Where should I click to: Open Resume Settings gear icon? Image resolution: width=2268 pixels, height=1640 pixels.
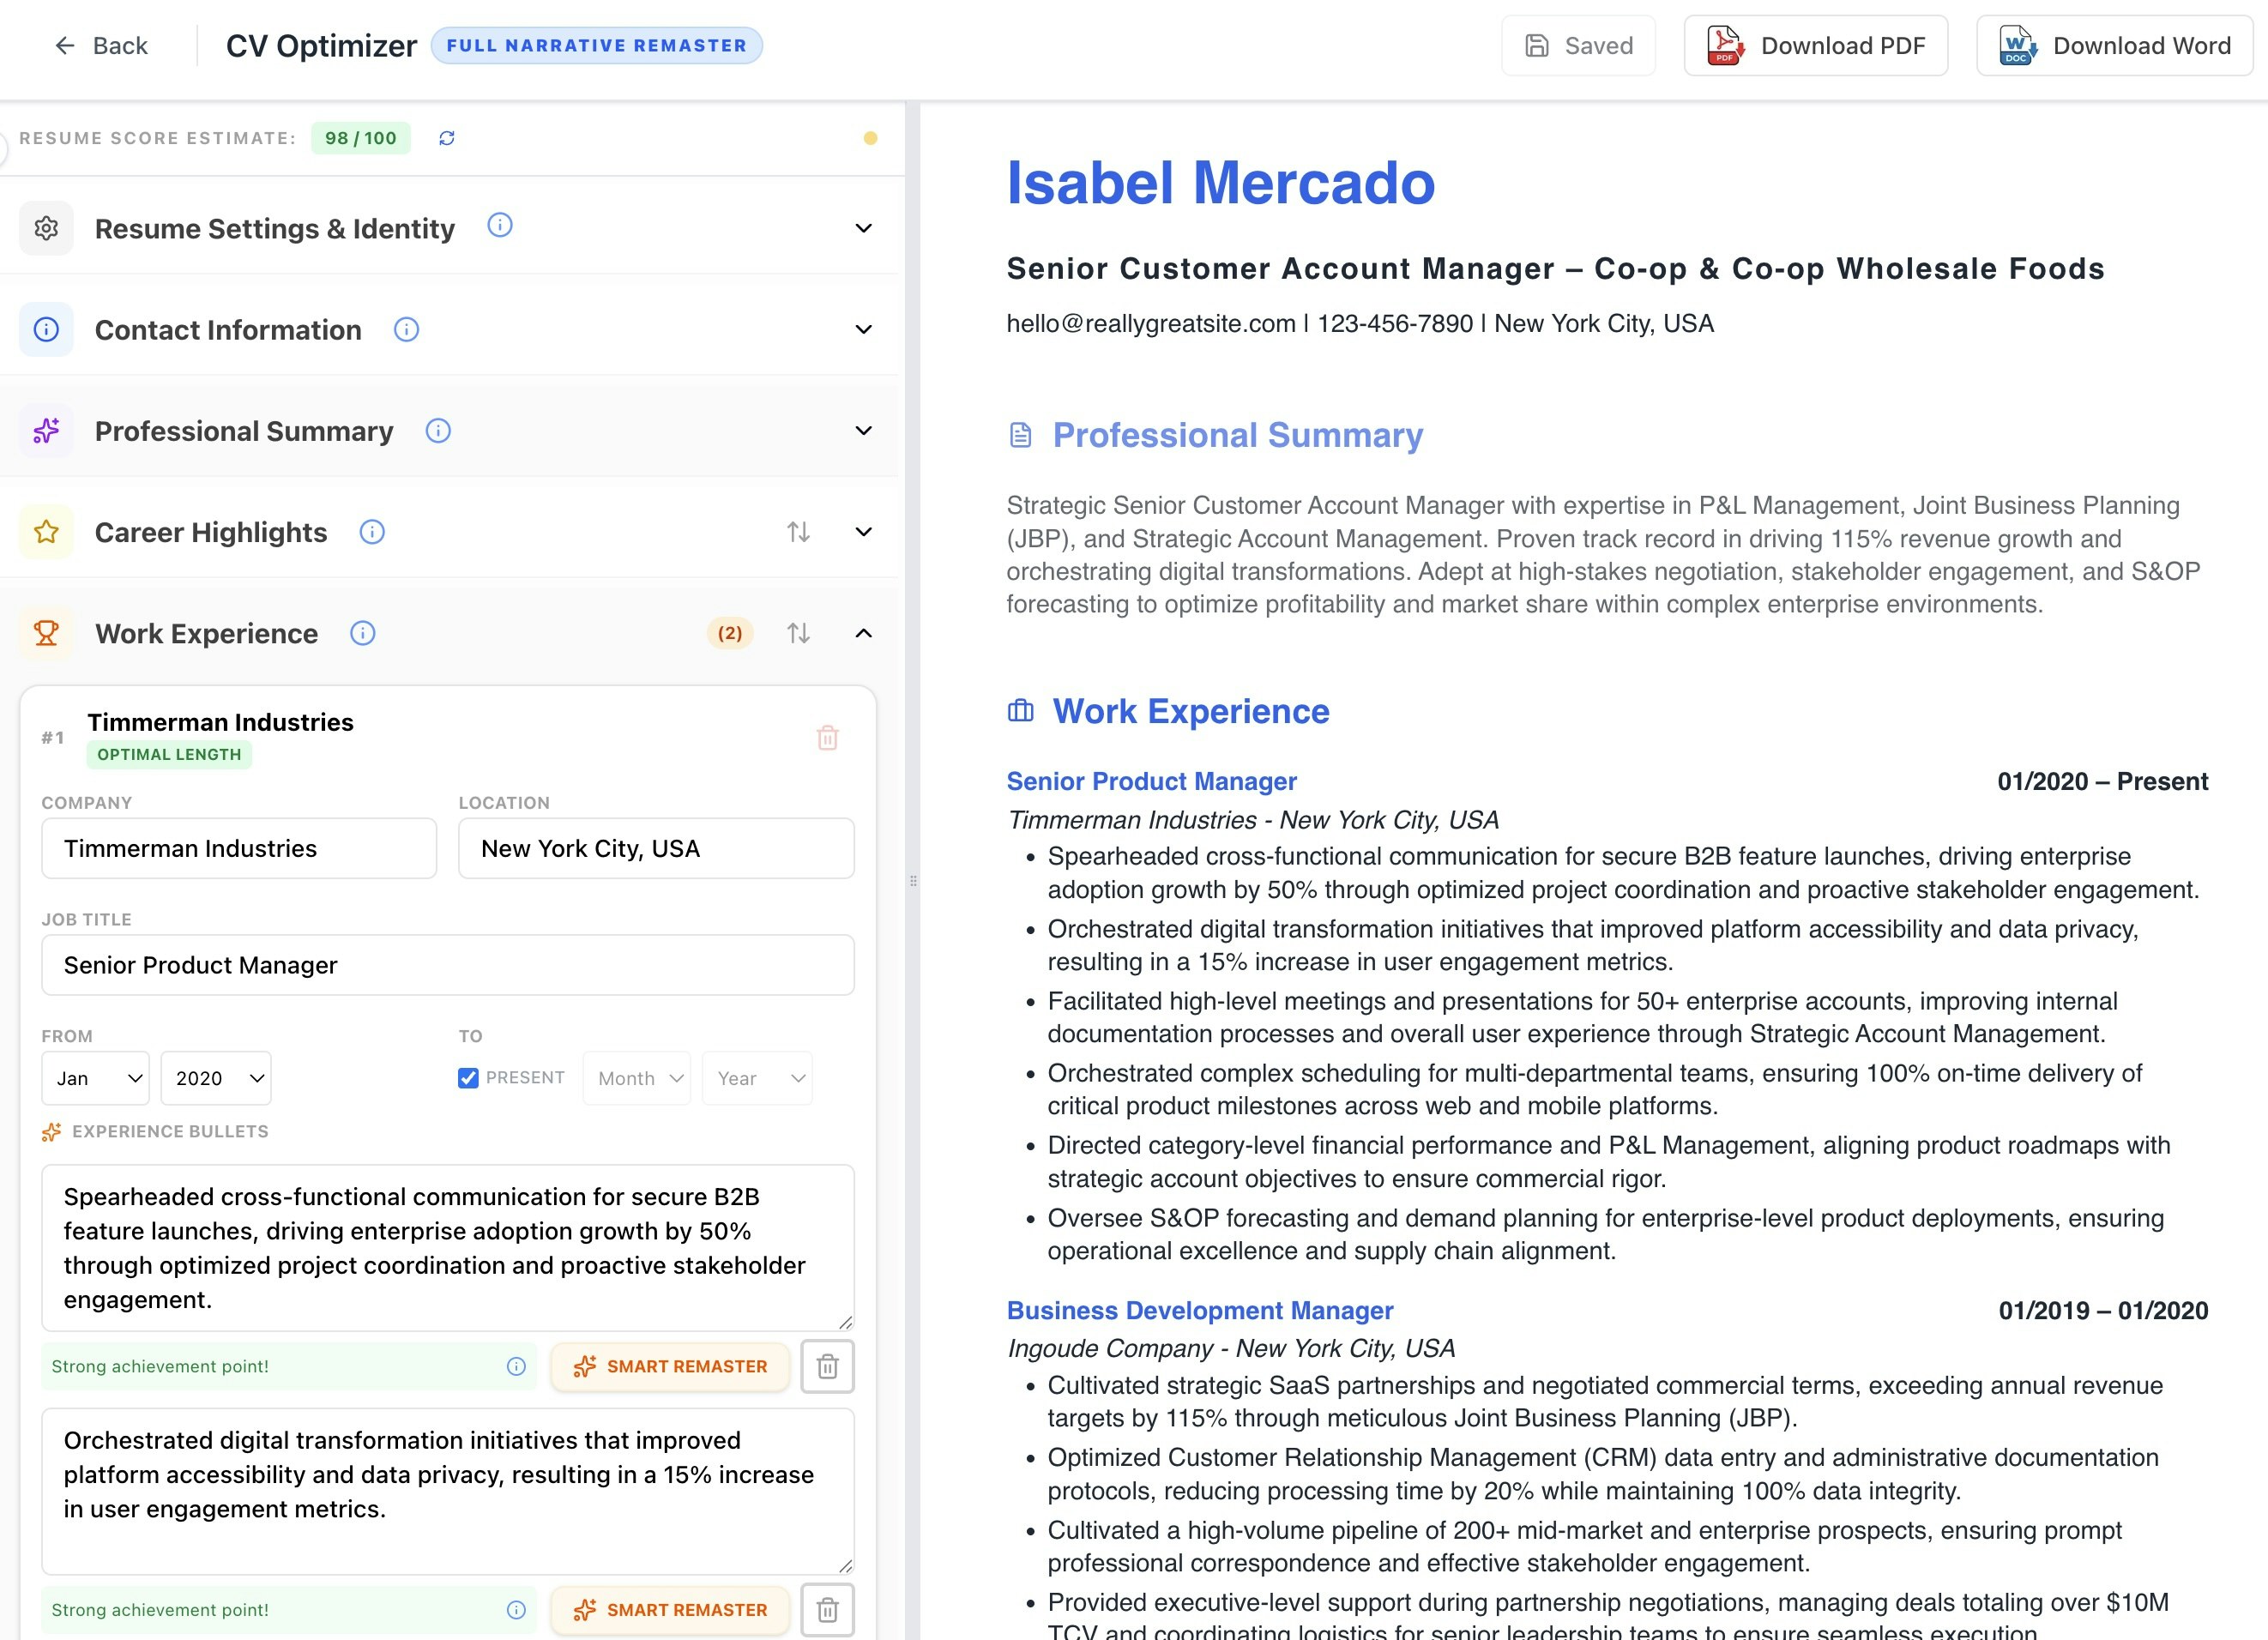(46, 228)
